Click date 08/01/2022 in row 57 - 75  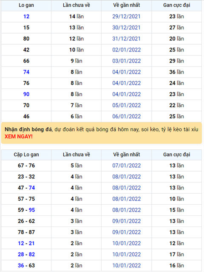pos(126,199)
